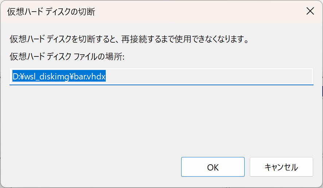Image resolution: width=323 pixels, height=188 pixels.
Task: Click the empty space inside the file location field
Action: tap(208, 77)
